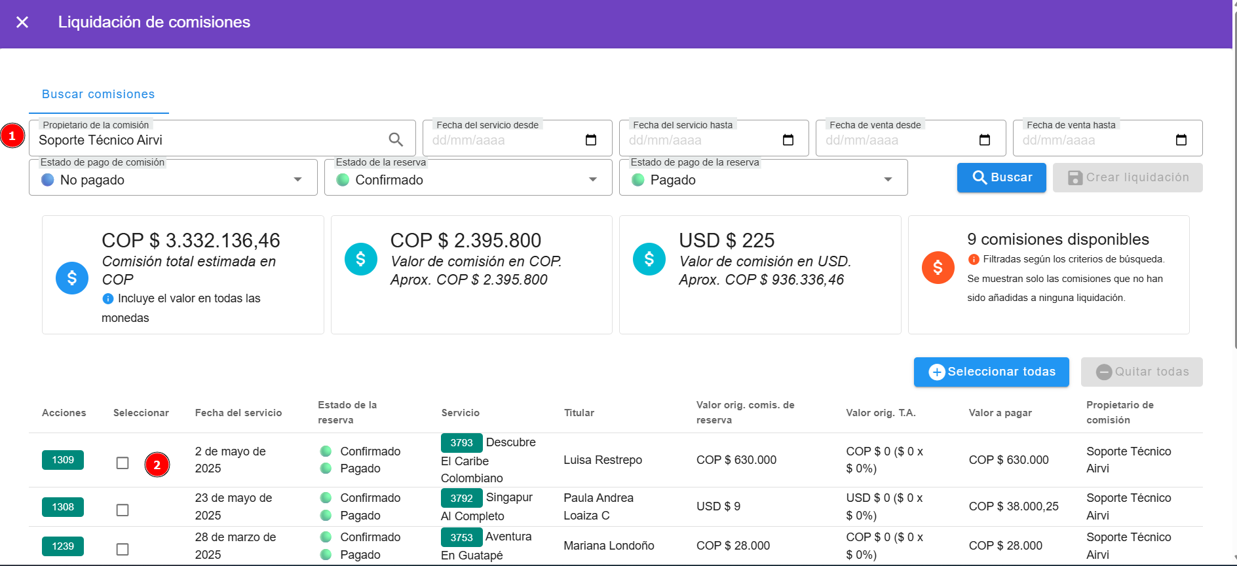This screenshot has height=566, width=1237.
Task: Expand Estado de pago de la reserva dropdown
Action: [888, 180]
